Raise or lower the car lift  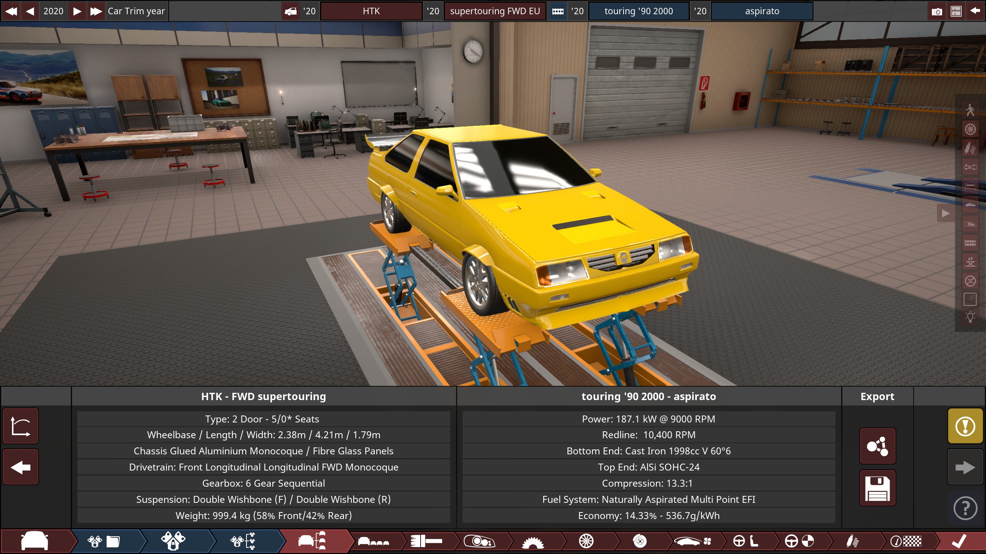pyautogui.click(x=970, y=262)
